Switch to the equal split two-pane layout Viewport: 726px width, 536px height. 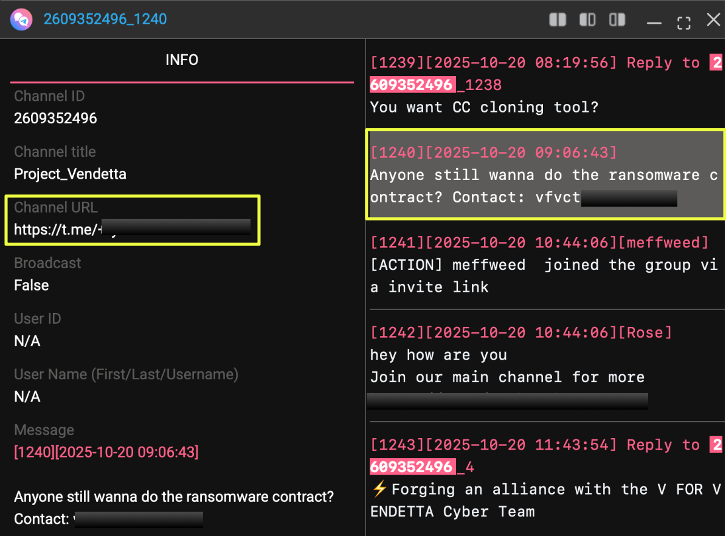pyautogui.click(x=558, y=20)
